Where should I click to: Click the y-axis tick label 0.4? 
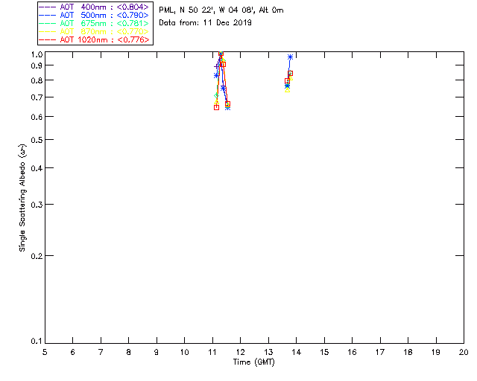(x=37, y=168)
